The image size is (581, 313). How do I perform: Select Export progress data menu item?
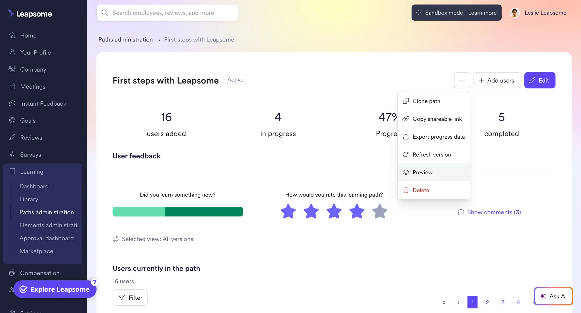(x=438, y=137)
